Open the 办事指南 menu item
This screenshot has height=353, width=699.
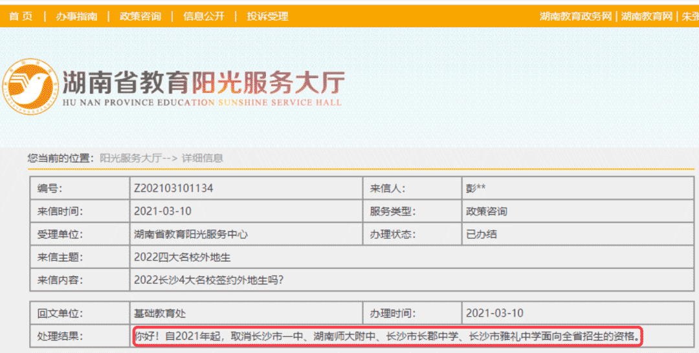pos(76,16)
